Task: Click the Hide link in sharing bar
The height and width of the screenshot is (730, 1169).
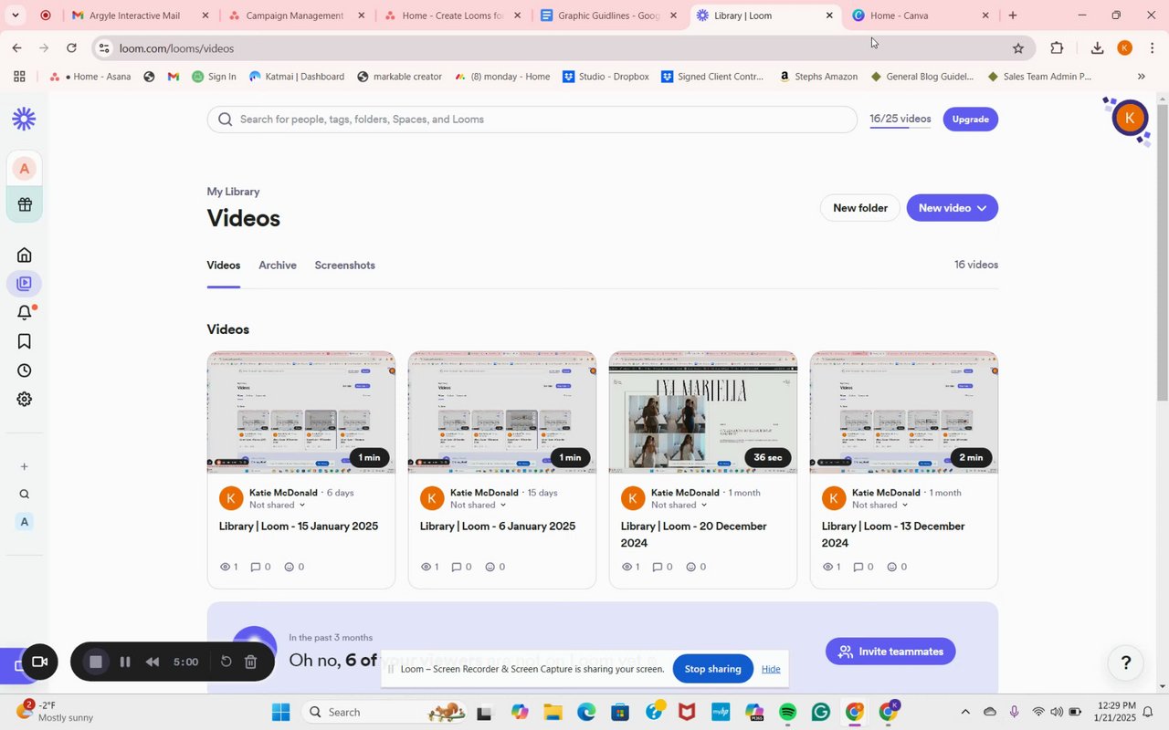Action: 771,669
